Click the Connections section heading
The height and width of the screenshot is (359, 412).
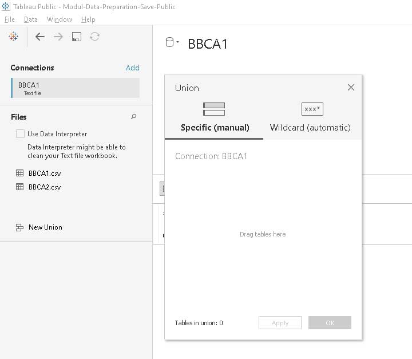pyautogui.click(x=32, y=68)
